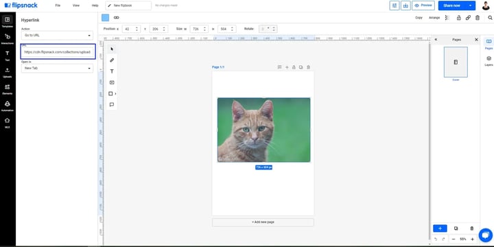Select the link tool in canvas toolbar
The image size is (494, 247).
[112, 60]
